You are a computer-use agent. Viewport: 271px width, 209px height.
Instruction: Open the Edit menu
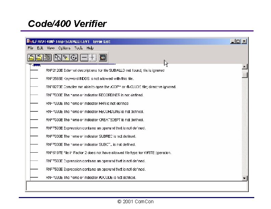coord(40,48)
